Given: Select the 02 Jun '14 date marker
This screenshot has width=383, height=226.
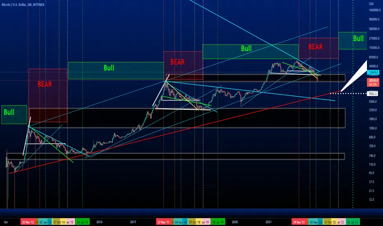Looking at the screenshot, I should 46,222.
